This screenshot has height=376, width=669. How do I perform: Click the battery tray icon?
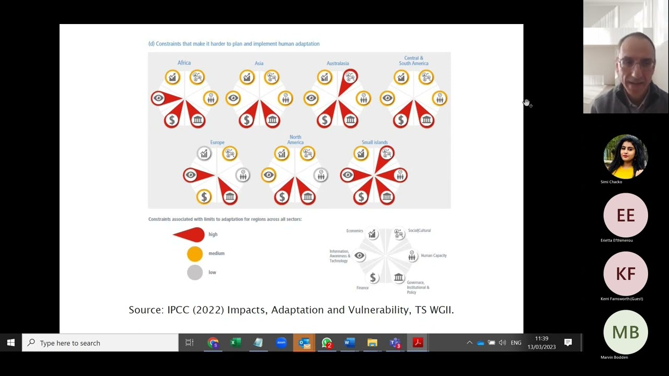tap(491, 343)
